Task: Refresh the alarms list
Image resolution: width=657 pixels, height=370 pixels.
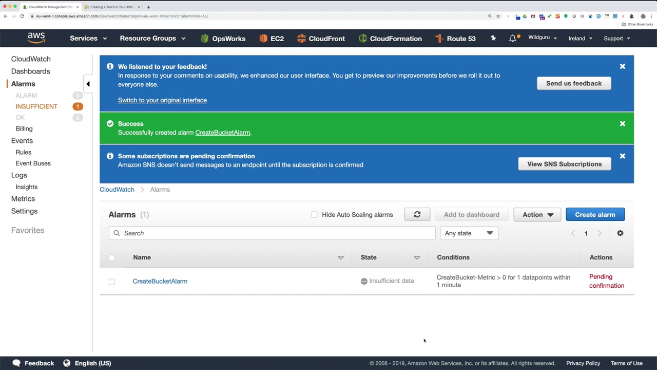Action: pos(417,215)
